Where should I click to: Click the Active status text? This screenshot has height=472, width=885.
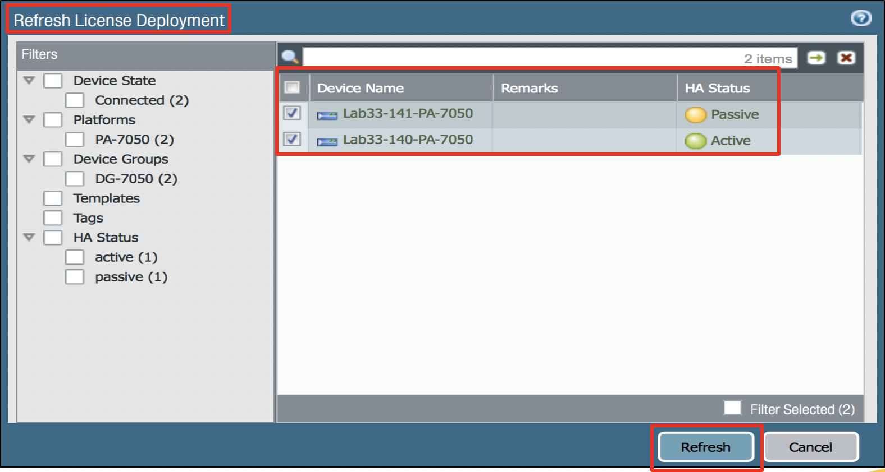731,141
